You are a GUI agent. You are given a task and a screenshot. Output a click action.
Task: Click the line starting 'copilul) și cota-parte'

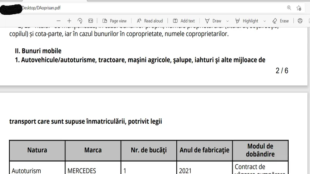click(119, 34)
